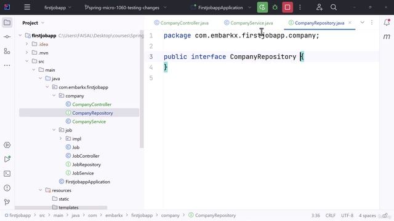This screenshot has height=221, width=394.
Task: Show the hidden editor tabs list
Action: tap(362, 23)
